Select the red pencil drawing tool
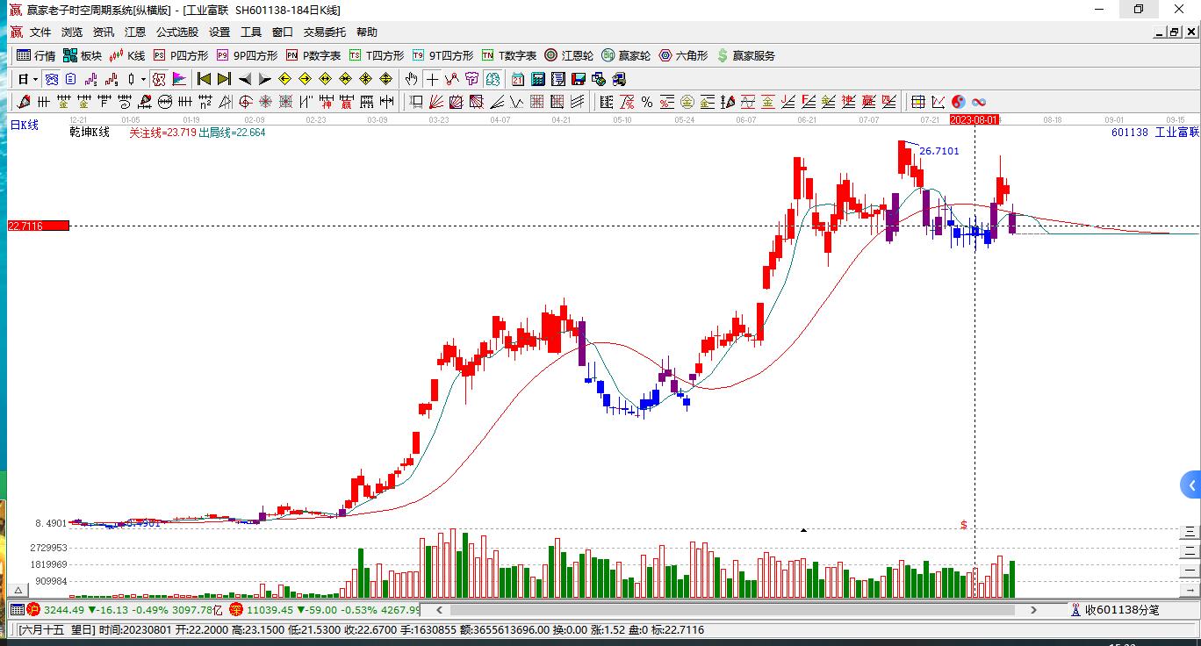This screenshot has height=646, width=1201. (x=24, y=102)
